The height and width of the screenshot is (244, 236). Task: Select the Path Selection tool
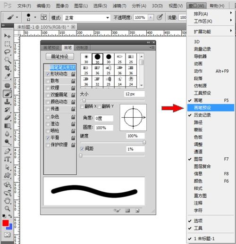7,167
